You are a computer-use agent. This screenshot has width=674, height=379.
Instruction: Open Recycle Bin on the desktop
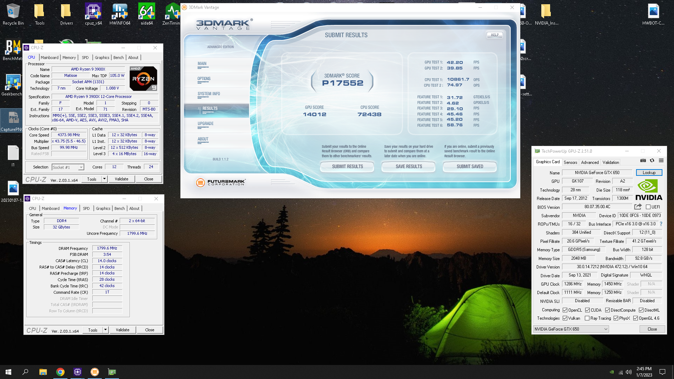[x=13, y=14]
